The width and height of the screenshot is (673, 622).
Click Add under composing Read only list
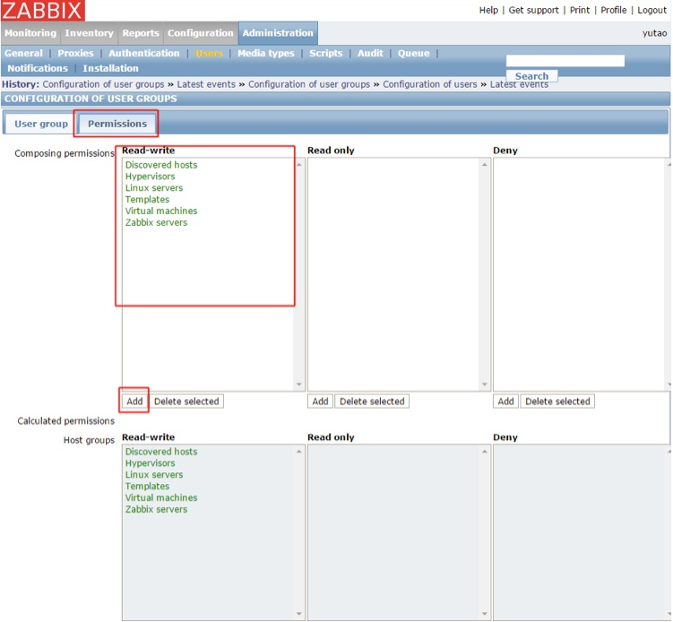click(x=320, y=402)
